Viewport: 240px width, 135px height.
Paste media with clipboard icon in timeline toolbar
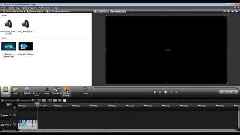click(64, 100)
